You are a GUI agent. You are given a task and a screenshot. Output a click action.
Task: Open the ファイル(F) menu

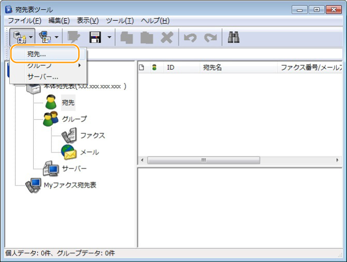[x=24, y=21]
